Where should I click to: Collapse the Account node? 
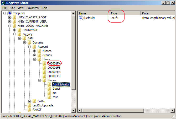click(x=29, y=47)
